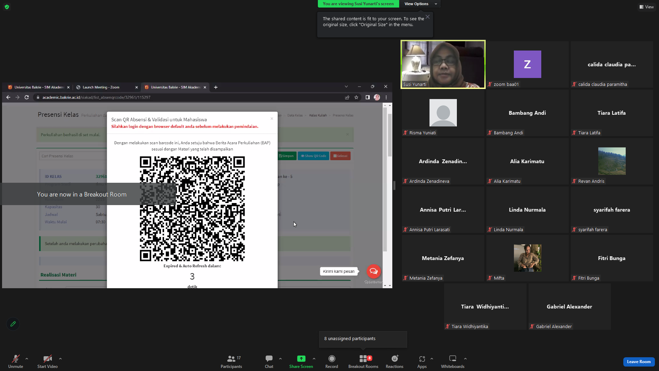This screenshot has height=371, width=659.
Task: Start recording the meeting
Action: pos(332,362)
